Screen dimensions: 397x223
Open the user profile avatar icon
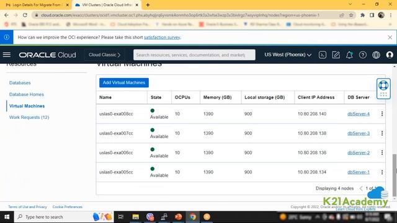pos(390,55)
